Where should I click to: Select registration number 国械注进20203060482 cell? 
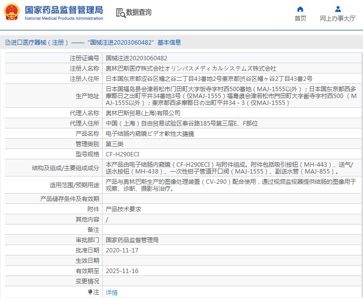click(136, 58)
